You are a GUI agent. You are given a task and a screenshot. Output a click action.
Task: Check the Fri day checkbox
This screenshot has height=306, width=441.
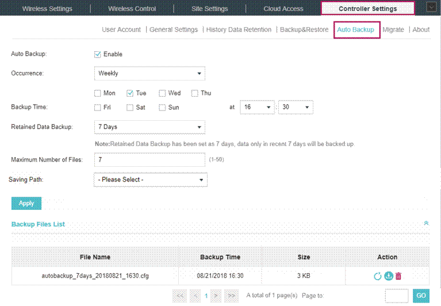click(98, 108)
